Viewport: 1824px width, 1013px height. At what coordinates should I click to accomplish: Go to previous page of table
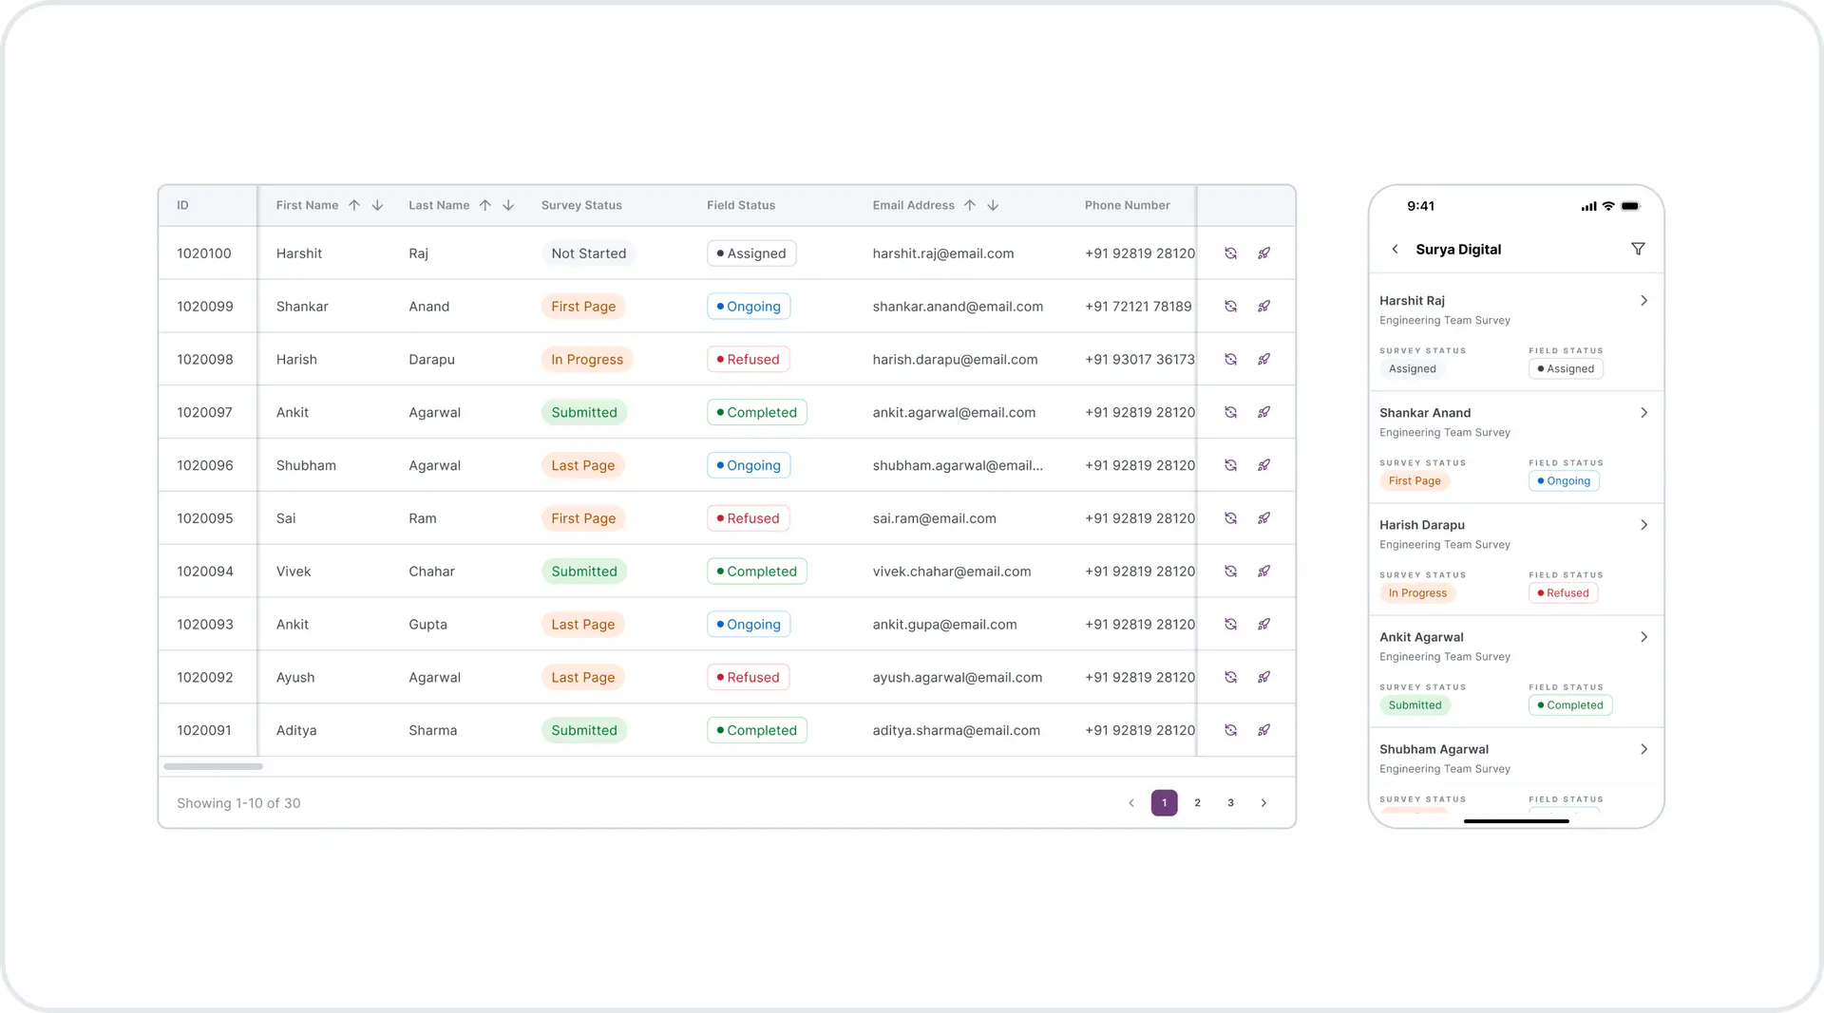1130,803
